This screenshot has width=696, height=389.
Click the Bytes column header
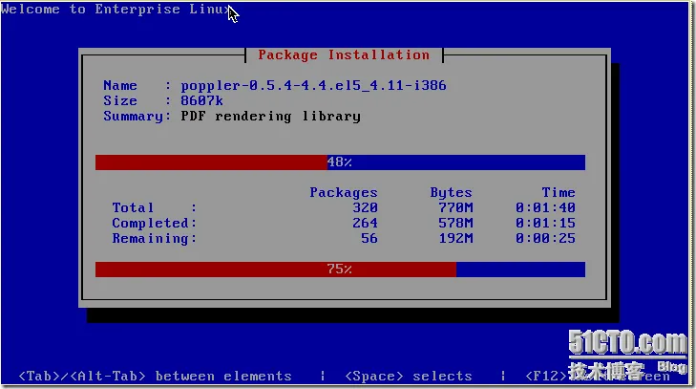[x=451, y=192]
